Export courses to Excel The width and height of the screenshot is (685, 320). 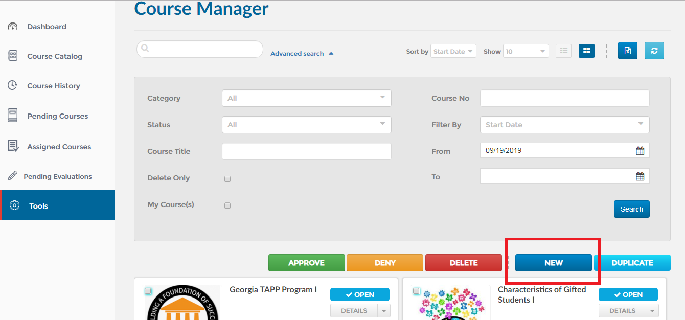coord(628,51)
